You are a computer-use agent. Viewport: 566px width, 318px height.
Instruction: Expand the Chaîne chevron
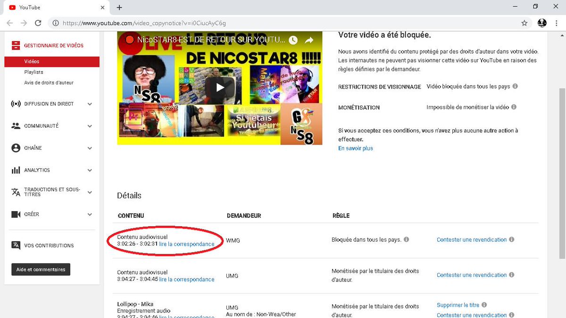(x=90, y=148)
